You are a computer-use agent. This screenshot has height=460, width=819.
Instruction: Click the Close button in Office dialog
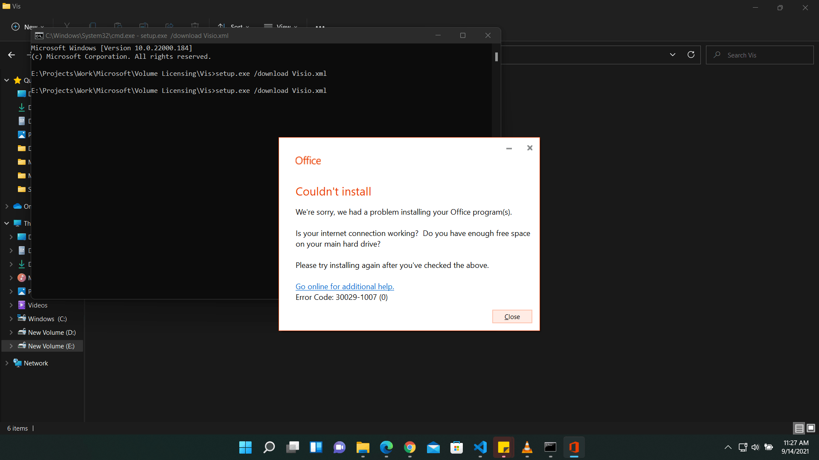[x=512, y=316]
